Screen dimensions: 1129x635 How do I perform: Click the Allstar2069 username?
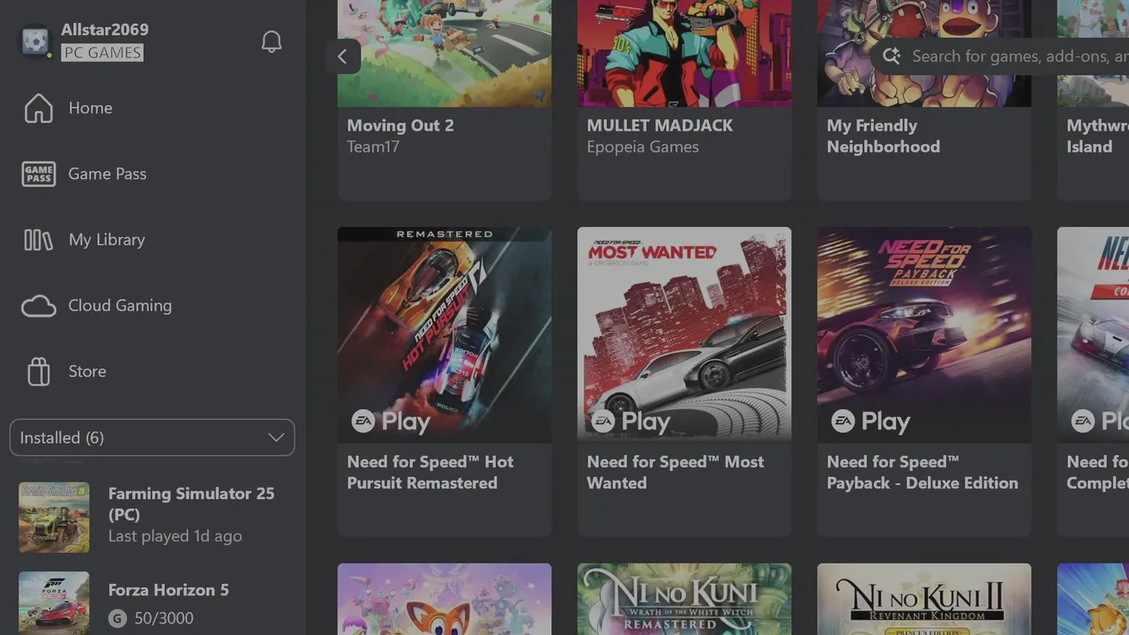click(x=105, y=30)
